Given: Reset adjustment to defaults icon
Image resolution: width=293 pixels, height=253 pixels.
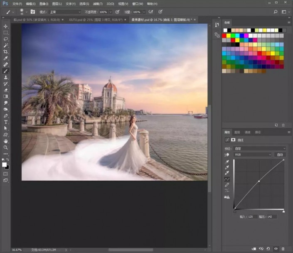Looking at the screenshot, I should (x=268, y=249).
